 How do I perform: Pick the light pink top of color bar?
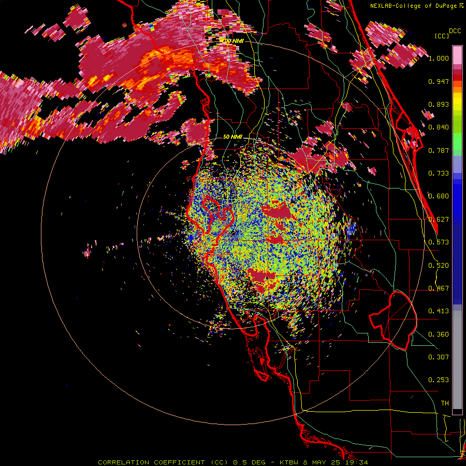pyautogui.click(x=457, y=55)
